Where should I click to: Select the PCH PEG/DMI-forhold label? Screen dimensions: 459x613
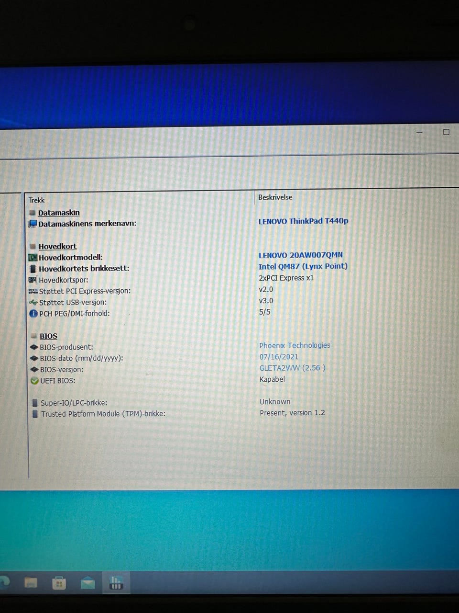pyautogui.click(x=74, y=314)
